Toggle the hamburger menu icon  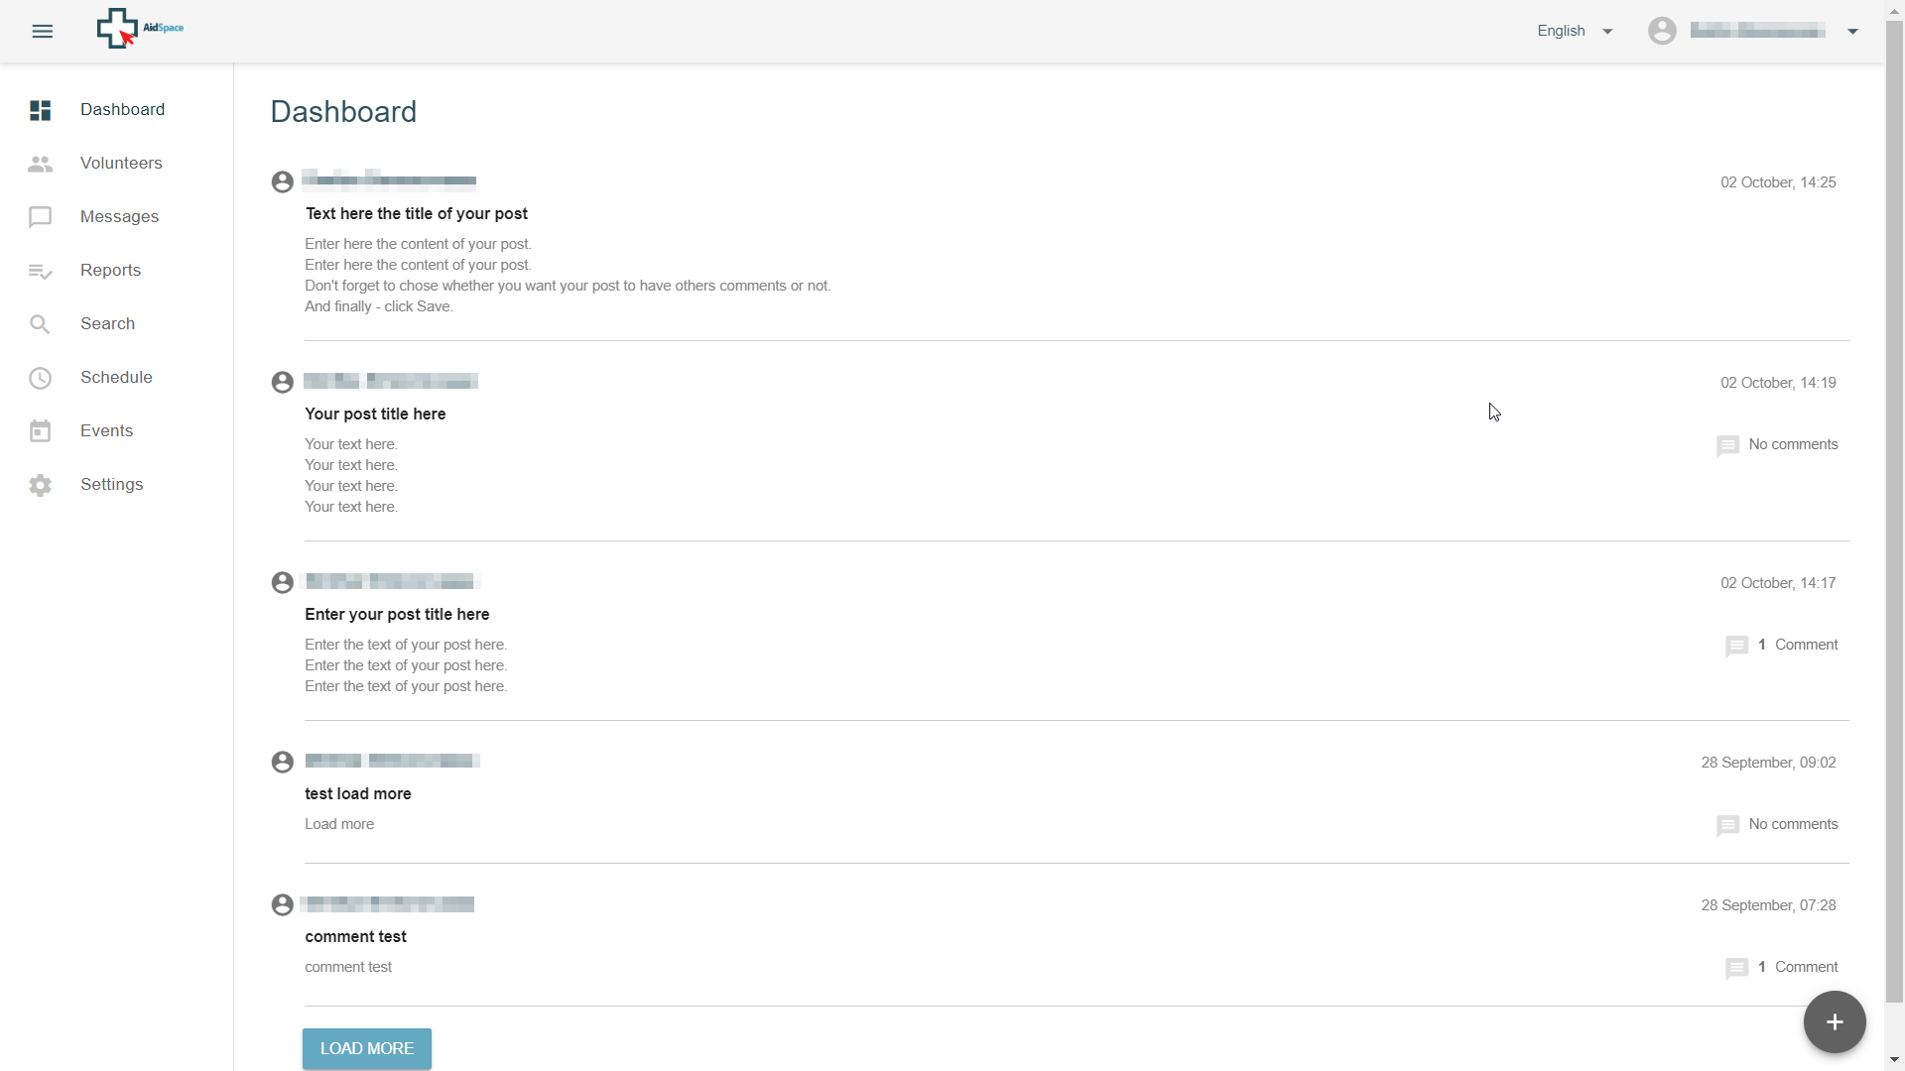pos(42,31)
